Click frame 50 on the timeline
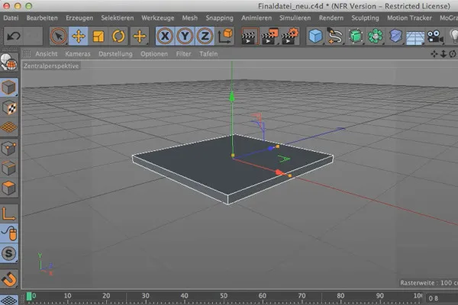Screen dimensions: 458x305 click(224, 296)
